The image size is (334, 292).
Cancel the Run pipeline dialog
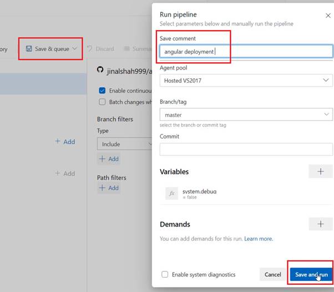click(272, 274)
